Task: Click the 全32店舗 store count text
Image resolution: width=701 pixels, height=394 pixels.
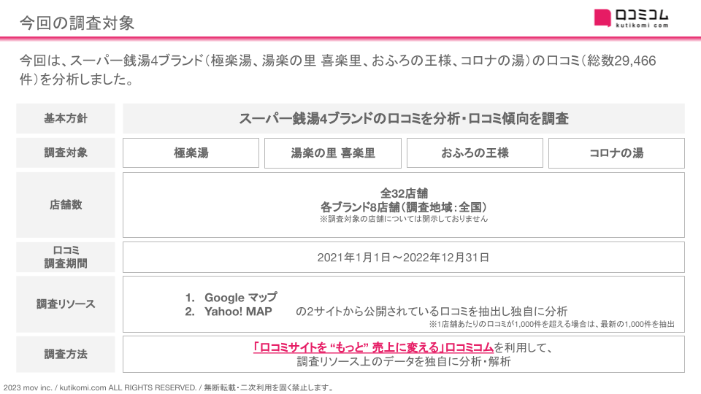Action: 404,193
